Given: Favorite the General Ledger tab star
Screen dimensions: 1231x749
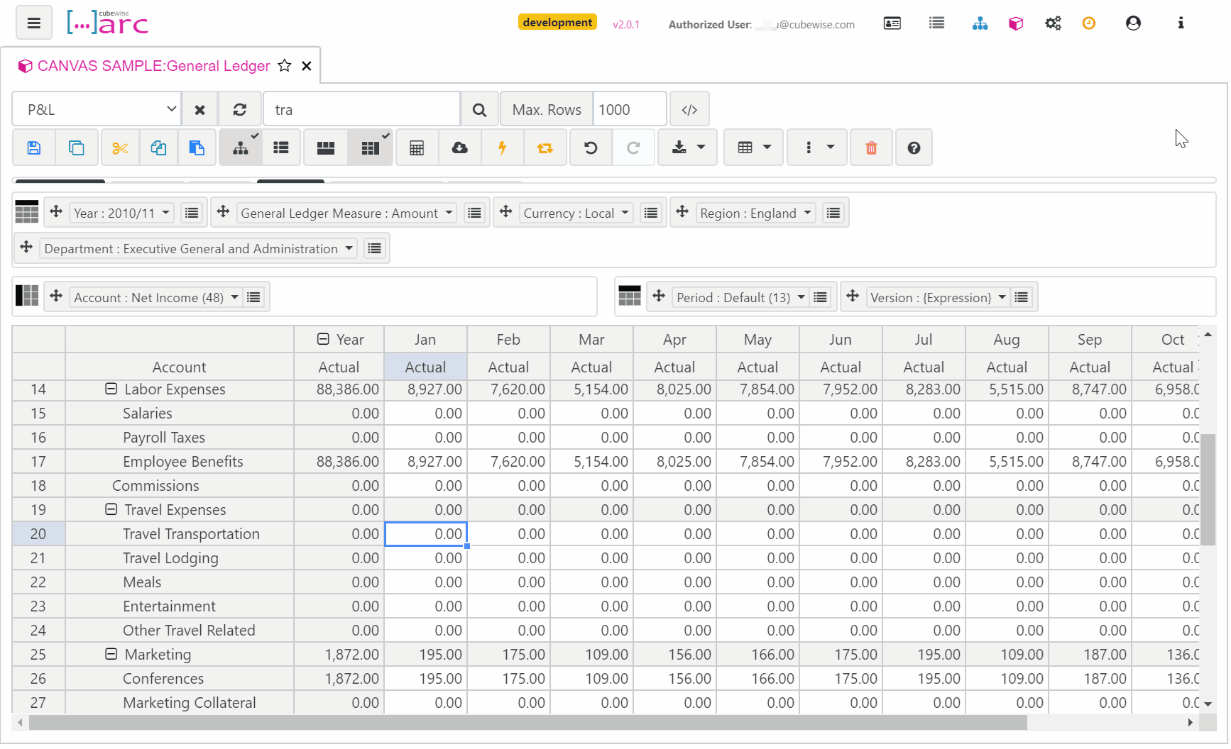Looking at the screenshot, I should (x=285, y=66).
